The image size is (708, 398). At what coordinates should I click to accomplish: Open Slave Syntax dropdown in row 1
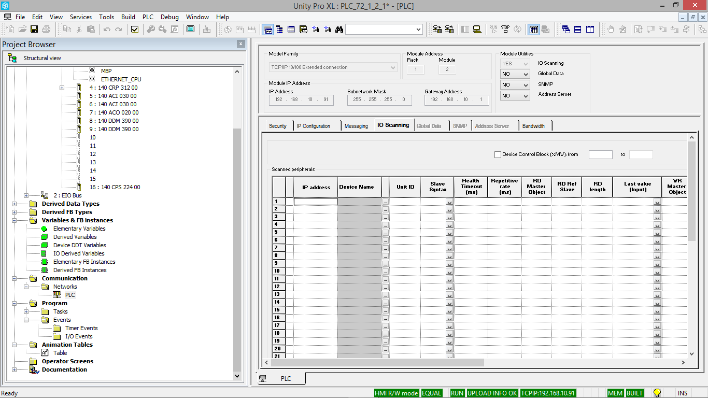(449, 202)
